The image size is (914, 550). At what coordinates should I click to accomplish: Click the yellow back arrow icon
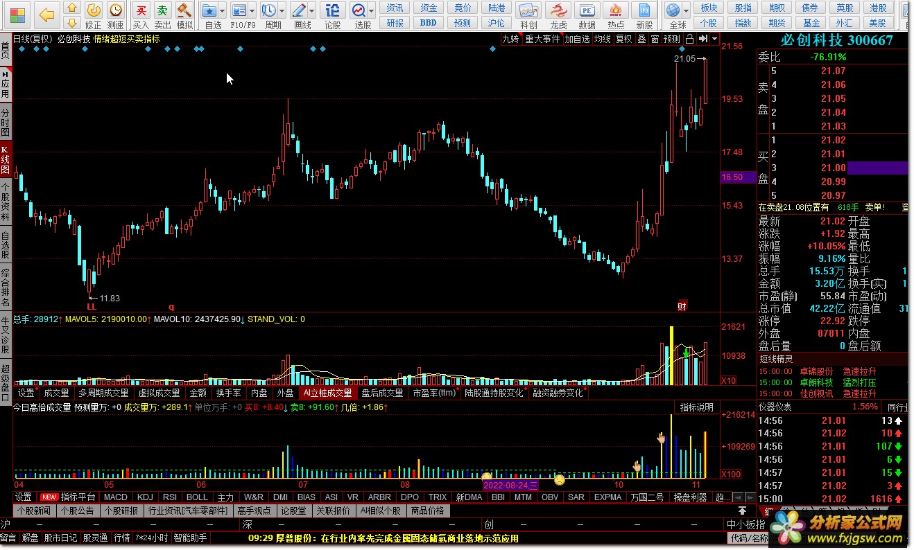click(46, 14)
